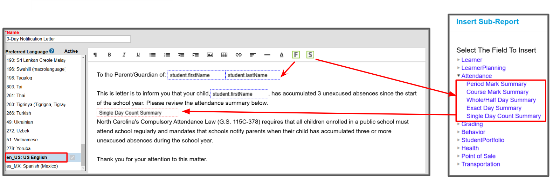The width and height of the screenshot is (553, 179).
Task: Select Whole/Half Day Summary sub-report
Action: (x=501, y=100)
